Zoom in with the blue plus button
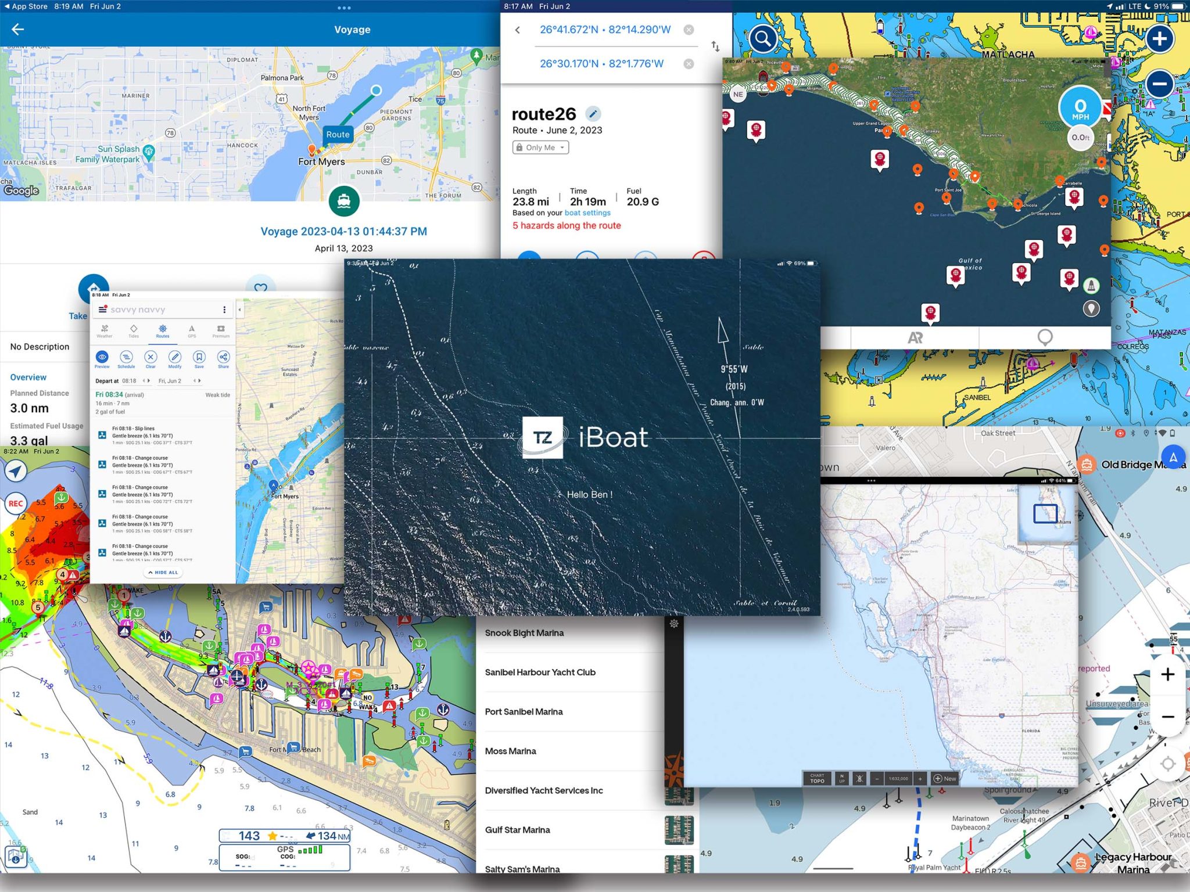 coord(1159,39)
